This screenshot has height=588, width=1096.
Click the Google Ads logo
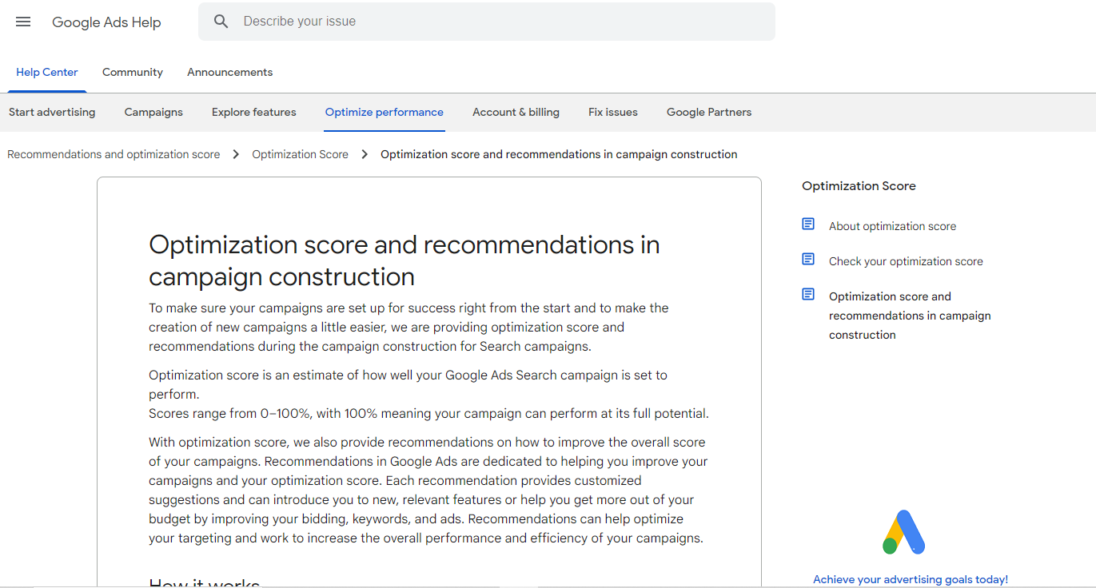point(903,532)
